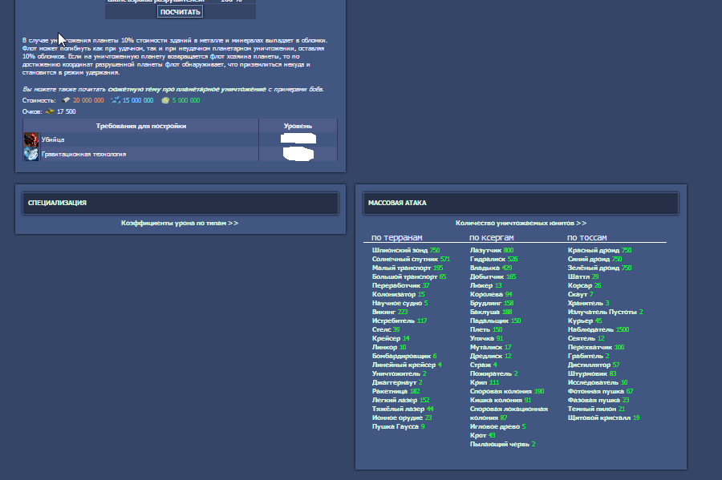Click Излучатель Пустоты 2 entry

(x=605, y=312)
